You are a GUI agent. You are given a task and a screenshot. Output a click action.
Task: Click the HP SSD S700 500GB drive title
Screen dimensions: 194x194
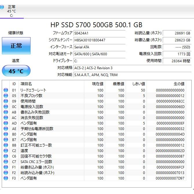(96, 25)
